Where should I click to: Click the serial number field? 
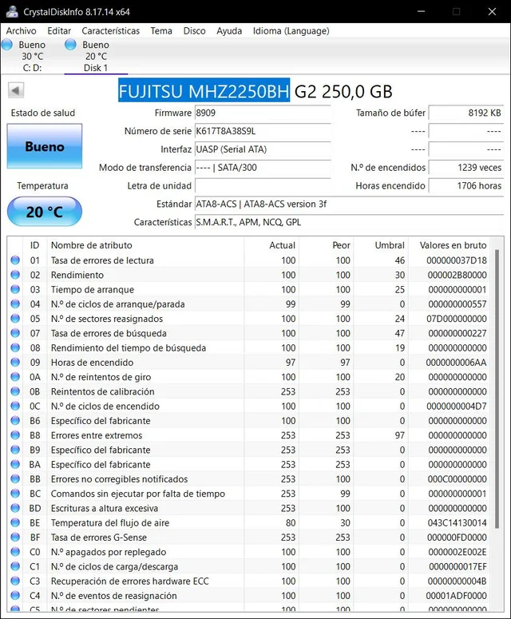262,131
